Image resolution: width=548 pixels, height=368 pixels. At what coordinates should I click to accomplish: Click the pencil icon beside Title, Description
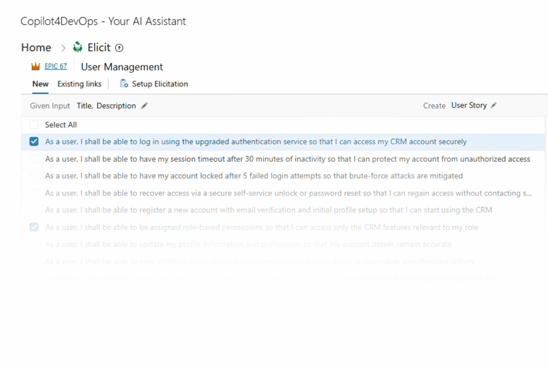[144, 106]
